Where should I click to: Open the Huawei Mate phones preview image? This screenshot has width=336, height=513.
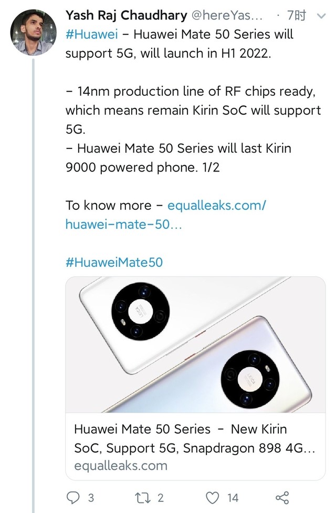195,344
